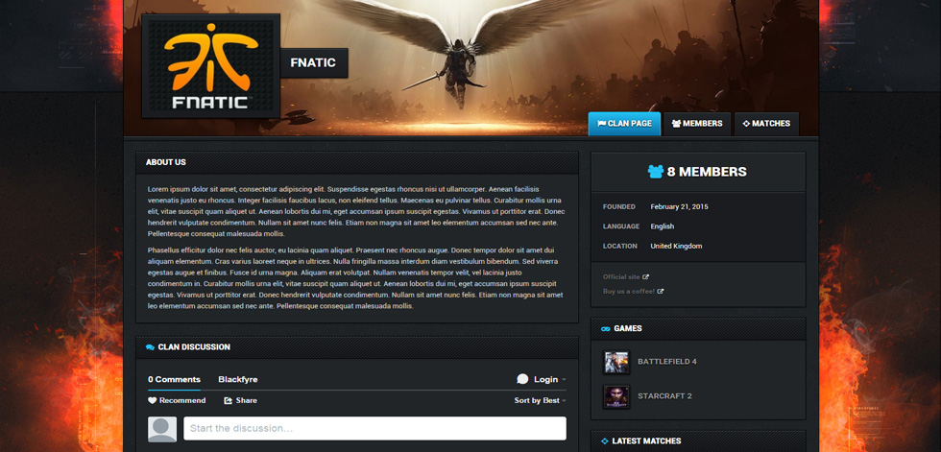The width and height of the screenshot is (941, 452).
Task: Open the Starcraft 2 game thumbnail
Action: click(616, 397)
